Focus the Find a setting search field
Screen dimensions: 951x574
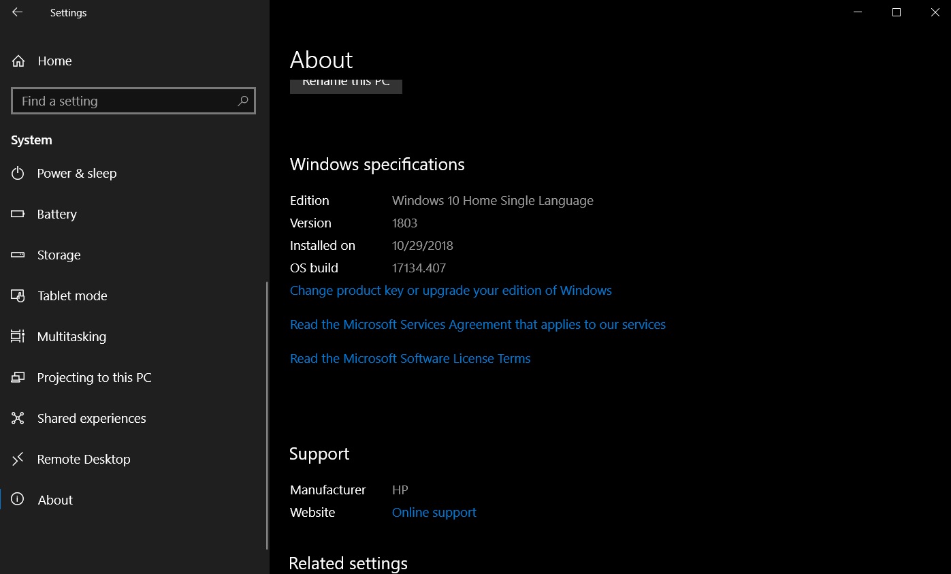pos(133,101)
